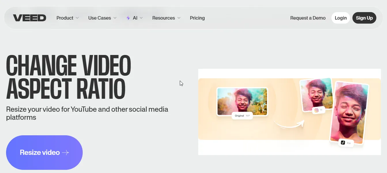Image resolution: width=387 pixels, height=173 pixels.
Task: Click the Sign Up button
Action: 364,18
